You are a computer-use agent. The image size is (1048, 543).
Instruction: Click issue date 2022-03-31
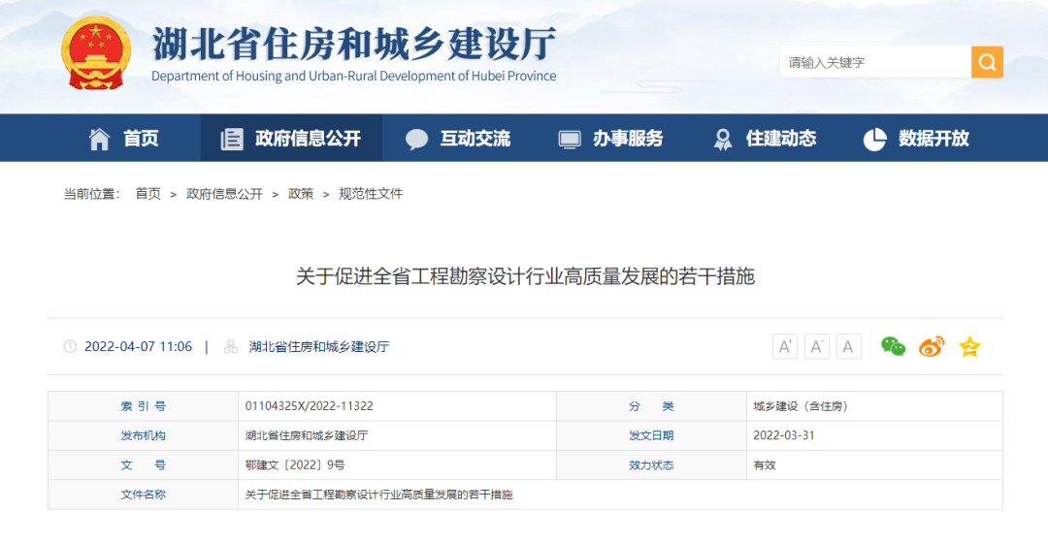tap(784, 435)
